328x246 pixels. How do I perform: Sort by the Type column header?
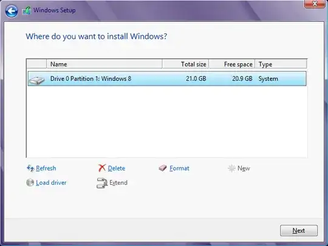[281, 64]
